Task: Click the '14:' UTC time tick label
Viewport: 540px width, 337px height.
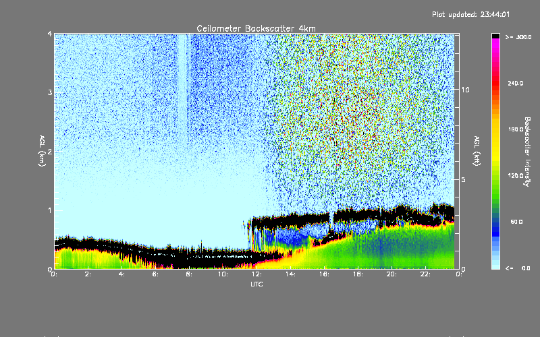Action: [x=290, y=274]
